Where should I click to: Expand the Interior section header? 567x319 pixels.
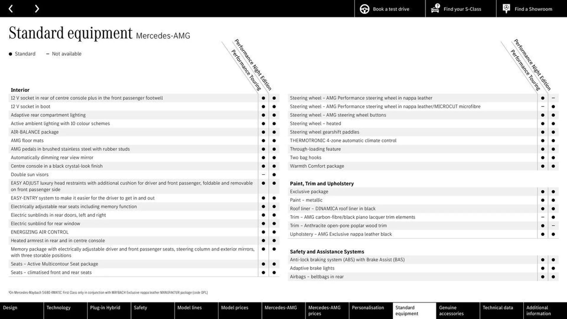(x=20, y=90)
